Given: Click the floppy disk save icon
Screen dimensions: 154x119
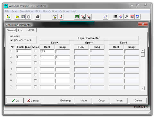Looking at the screenshot, I should (23, 17).
